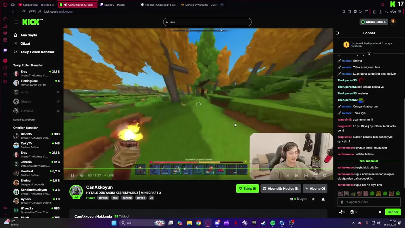Open Spotify from taskbar
405x228 pixels.
pos(273,223)
